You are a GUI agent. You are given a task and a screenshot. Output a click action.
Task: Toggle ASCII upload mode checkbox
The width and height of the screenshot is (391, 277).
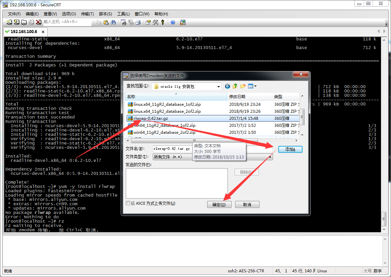128,203
